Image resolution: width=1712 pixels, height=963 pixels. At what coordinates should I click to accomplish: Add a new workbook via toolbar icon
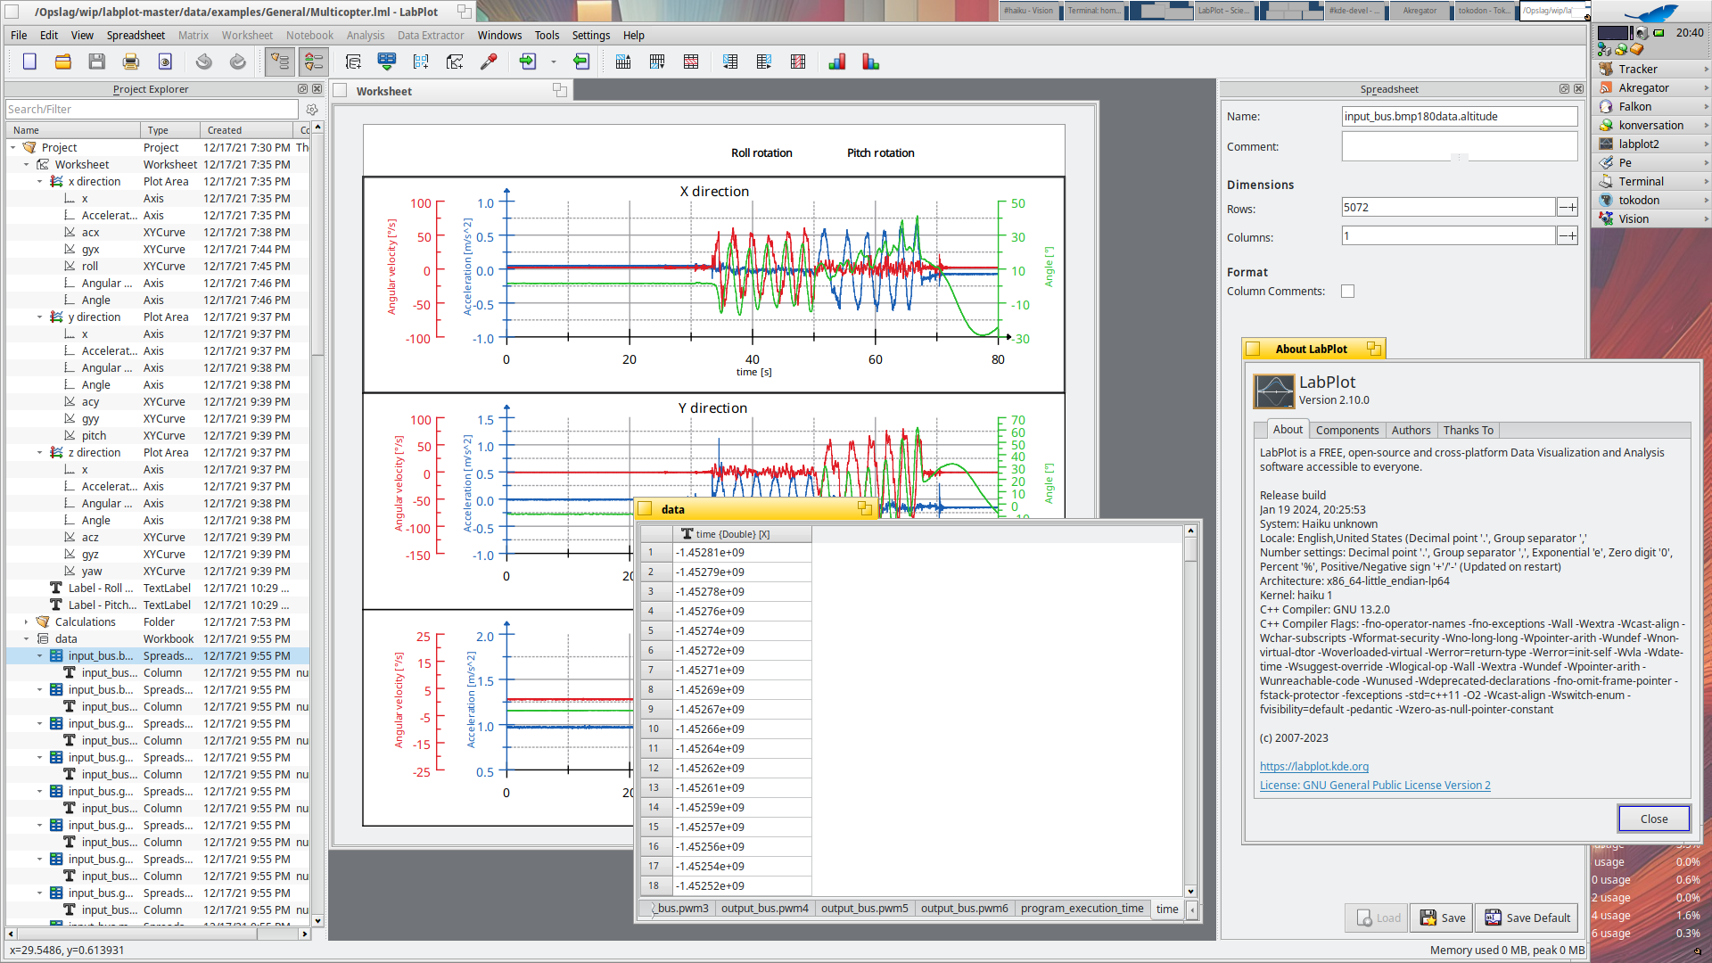pyautogui.click(x=353, y=62)
